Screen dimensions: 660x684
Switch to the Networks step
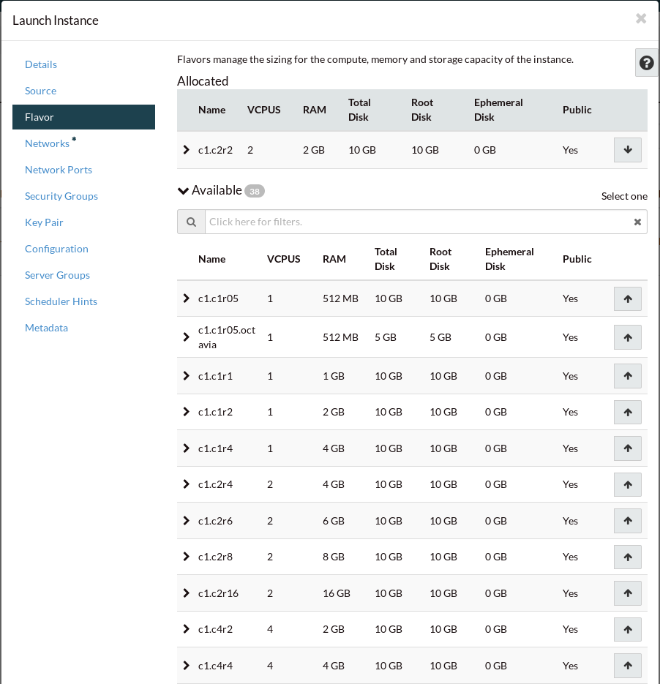pyautogui.click(x=47, y=143)
